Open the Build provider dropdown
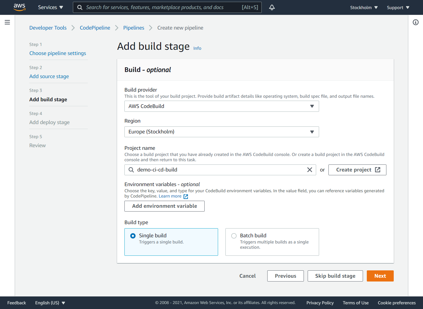Screen dimensions: 423x309 point(222,106)
